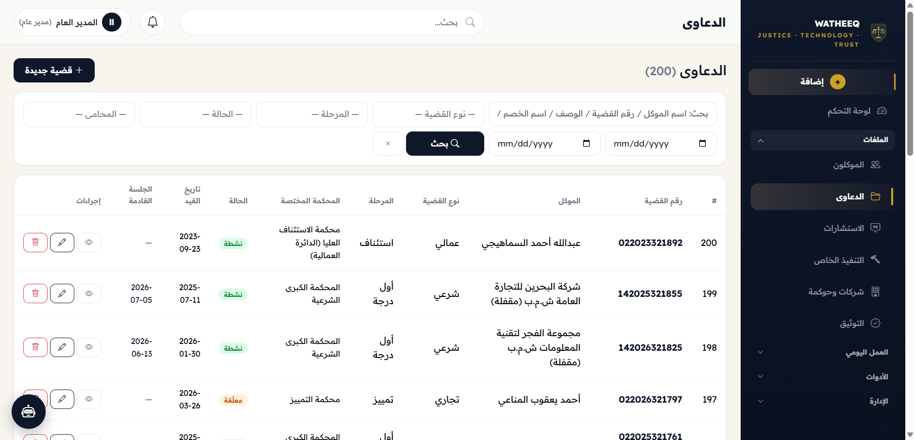Click case number 142026321825

click(650, 347)
